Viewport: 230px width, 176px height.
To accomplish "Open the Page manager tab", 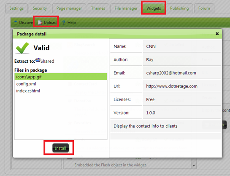I will pos(69,8).
